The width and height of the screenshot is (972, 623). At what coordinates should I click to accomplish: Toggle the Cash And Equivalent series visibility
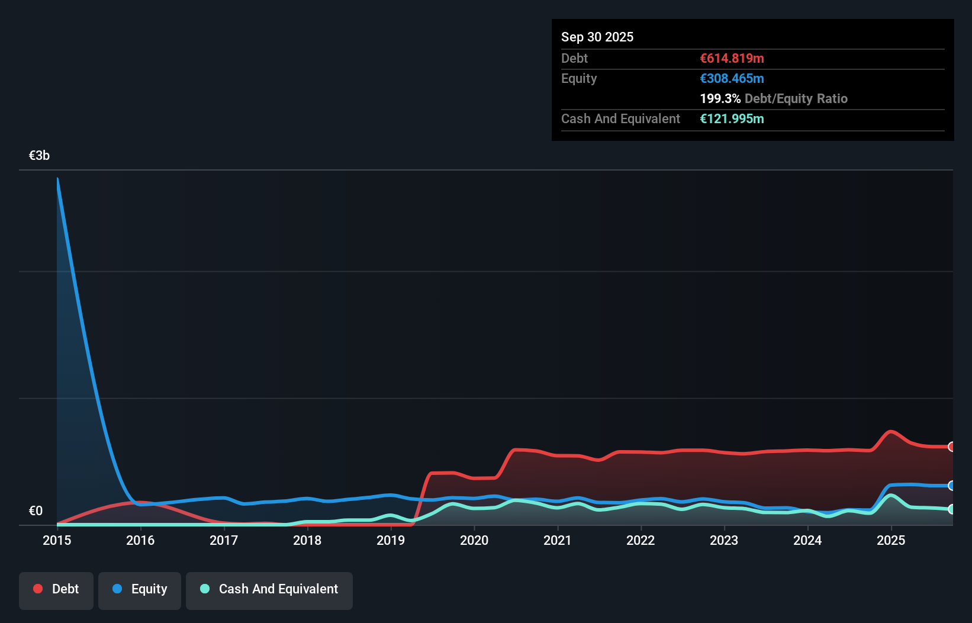click(269, 590)
